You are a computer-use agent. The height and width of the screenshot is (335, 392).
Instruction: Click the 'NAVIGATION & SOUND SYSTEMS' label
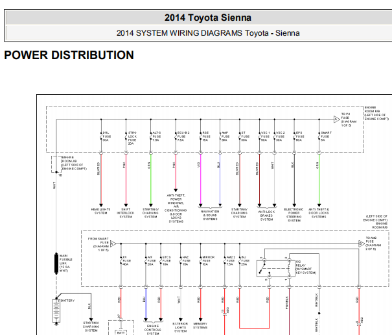tap(210, 216)
